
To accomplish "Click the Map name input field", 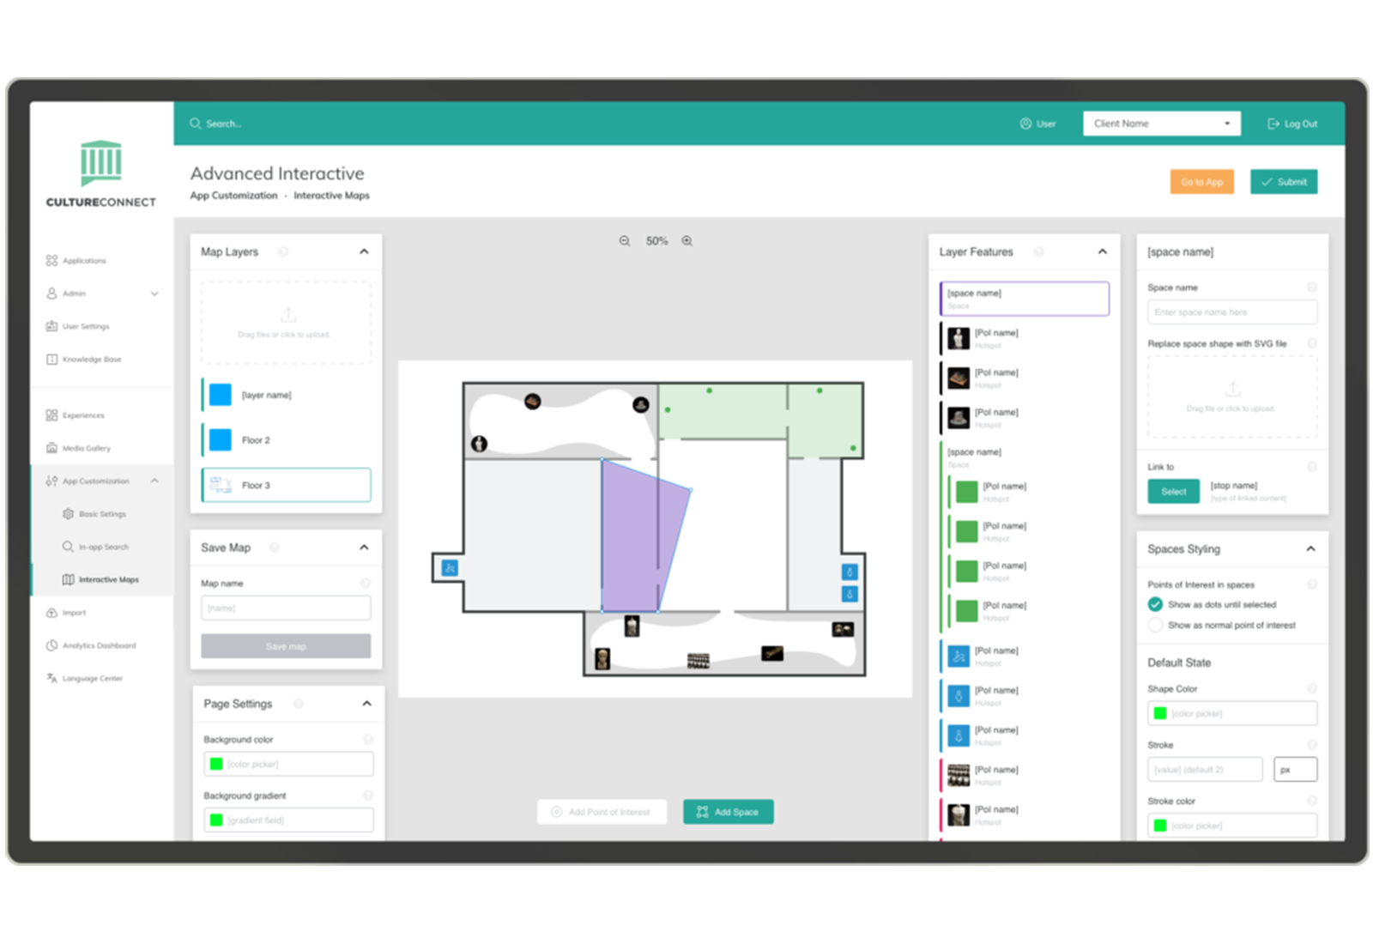I will [286, 608].
